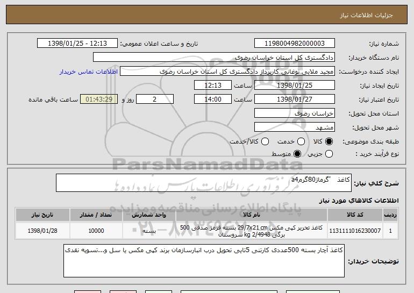Screen dimensions: 414x293
Task: Select the کالا/خدمت radio button
Action: [265, 142]
